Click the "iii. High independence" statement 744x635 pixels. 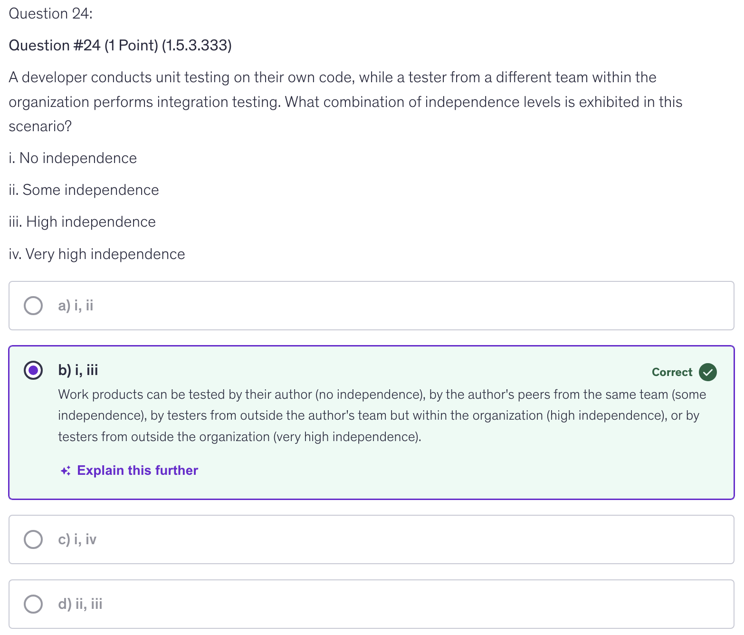click(x=83, y=222)
